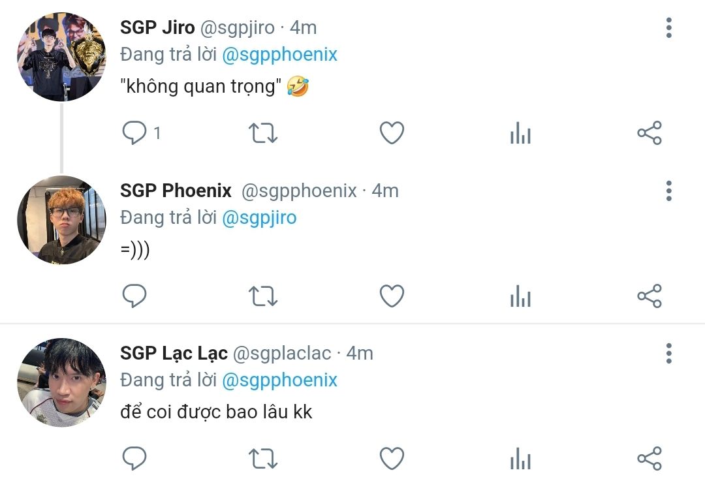Reply to SGP Jiro's tweet
705x481 pixels.
click(x=134, y=132)
